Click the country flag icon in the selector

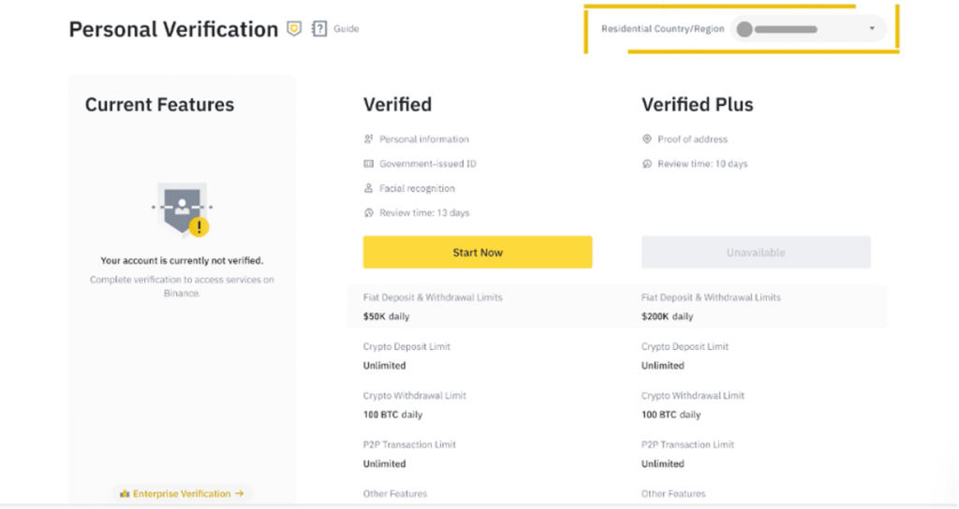coord(745,29)
